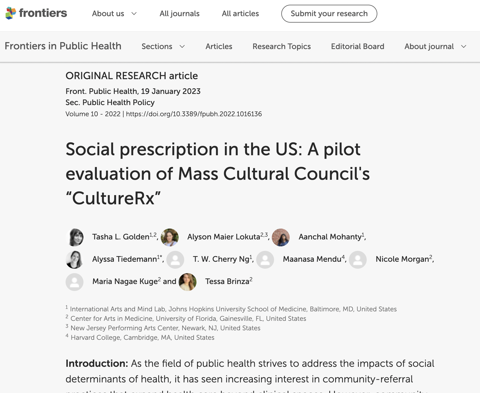Click placeholder avatar beside Maanasa Mendu
Viewport: 480px width, 393px height.
pyautogui.click(x=265, y=260)
